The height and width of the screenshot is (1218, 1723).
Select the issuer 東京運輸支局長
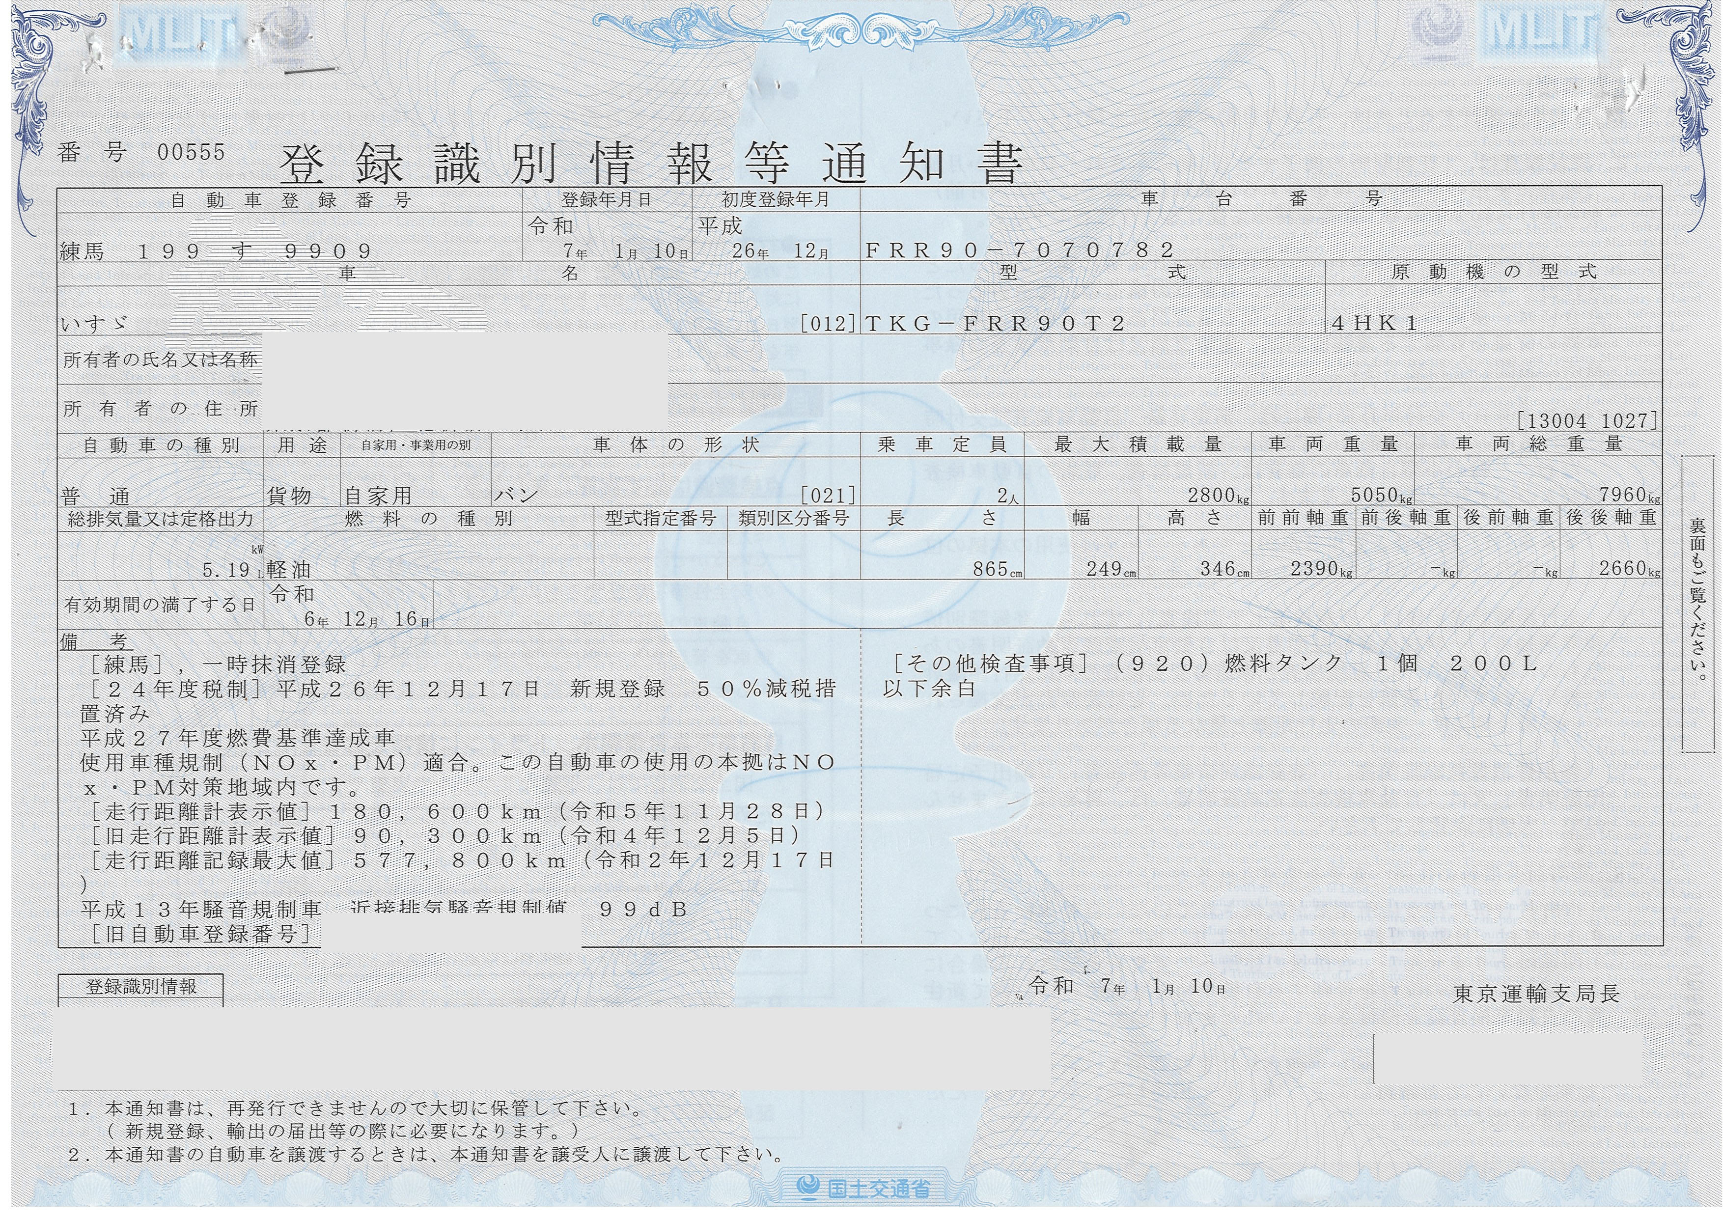click(1536, 995)
